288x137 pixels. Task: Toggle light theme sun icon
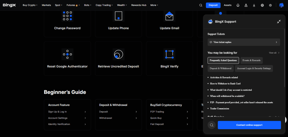pos(270,5)
